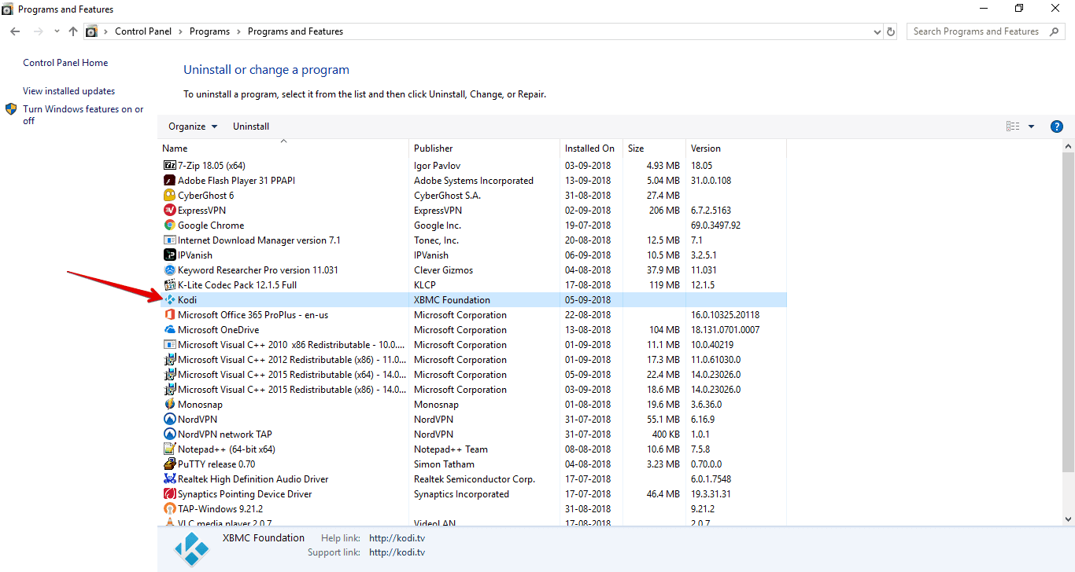Go back with the left arrow
The height and width of the screenshot is (572, 1075).
point(15,31)
